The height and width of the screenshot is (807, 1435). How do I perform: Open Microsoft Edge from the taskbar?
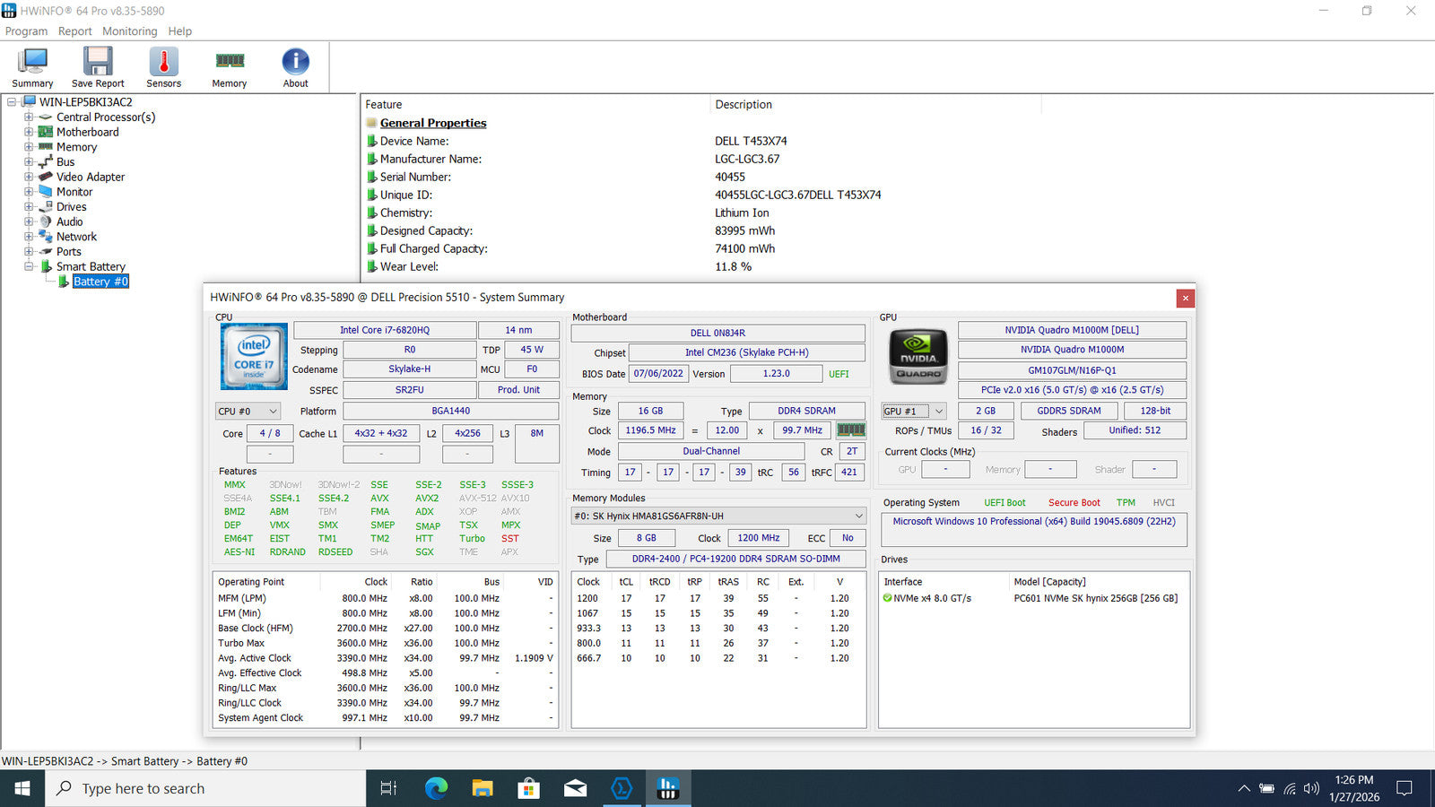click(436, 788)
